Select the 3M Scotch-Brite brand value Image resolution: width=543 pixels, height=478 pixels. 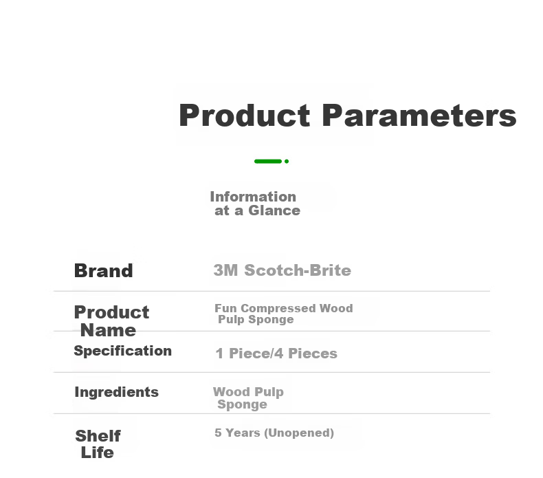282,270
